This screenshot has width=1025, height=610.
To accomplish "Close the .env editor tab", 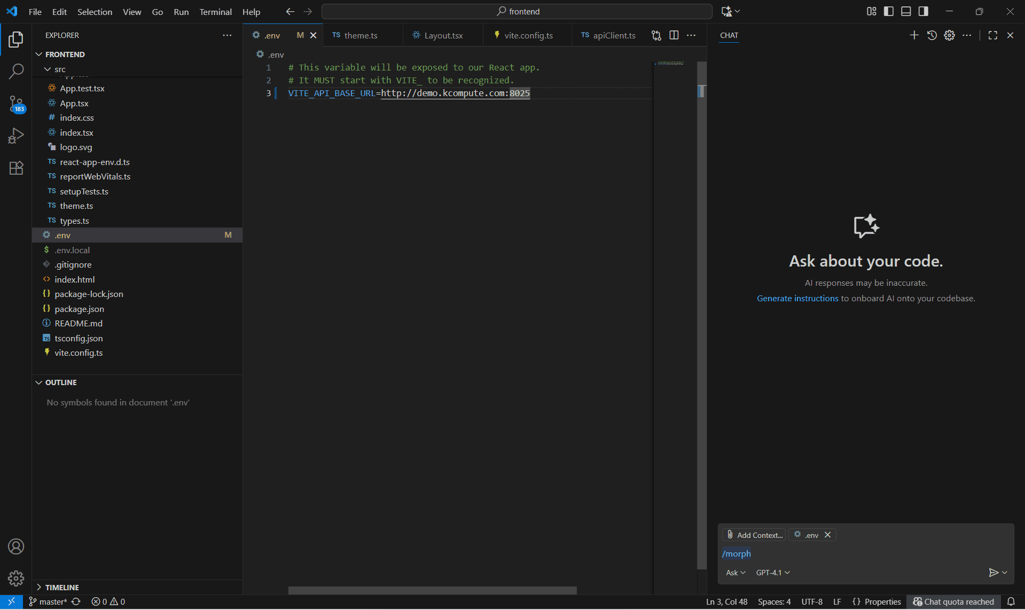I will [x=314, y=35].
